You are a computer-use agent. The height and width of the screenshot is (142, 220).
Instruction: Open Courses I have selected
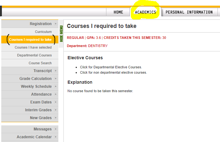pyautogui.click(x=30, y=47)
